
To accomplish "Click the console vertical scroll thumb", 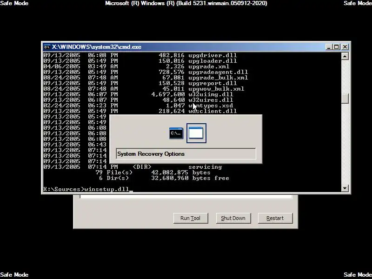I will click(345, 99).
